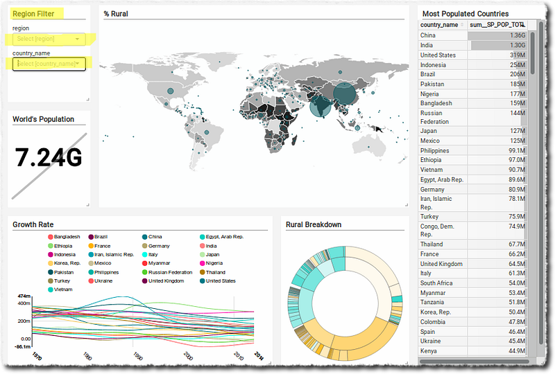Click the Tanzania row in the table
This screenshot has height=374, width=555.
pos(472,302)
